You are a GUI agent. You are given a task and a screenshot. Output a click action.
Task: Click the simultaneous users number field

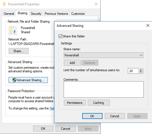[133, 71]
